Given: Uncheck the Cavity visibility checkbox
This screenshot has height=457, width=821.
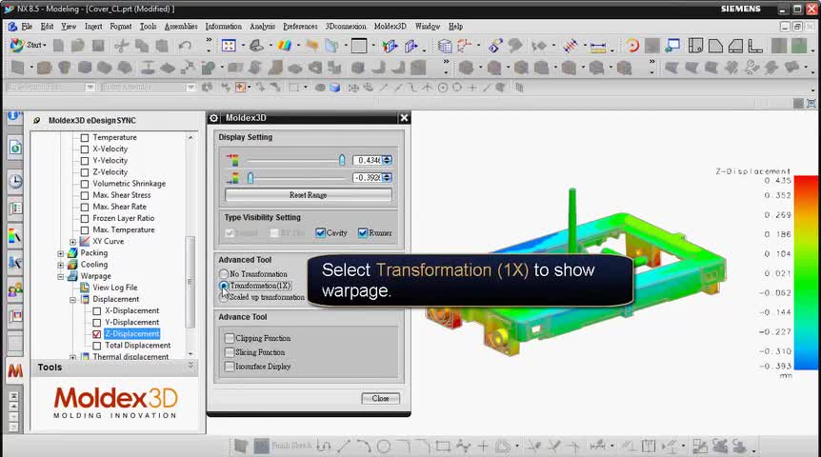Looking at the screenshot, I should click(x=320, y=233).
